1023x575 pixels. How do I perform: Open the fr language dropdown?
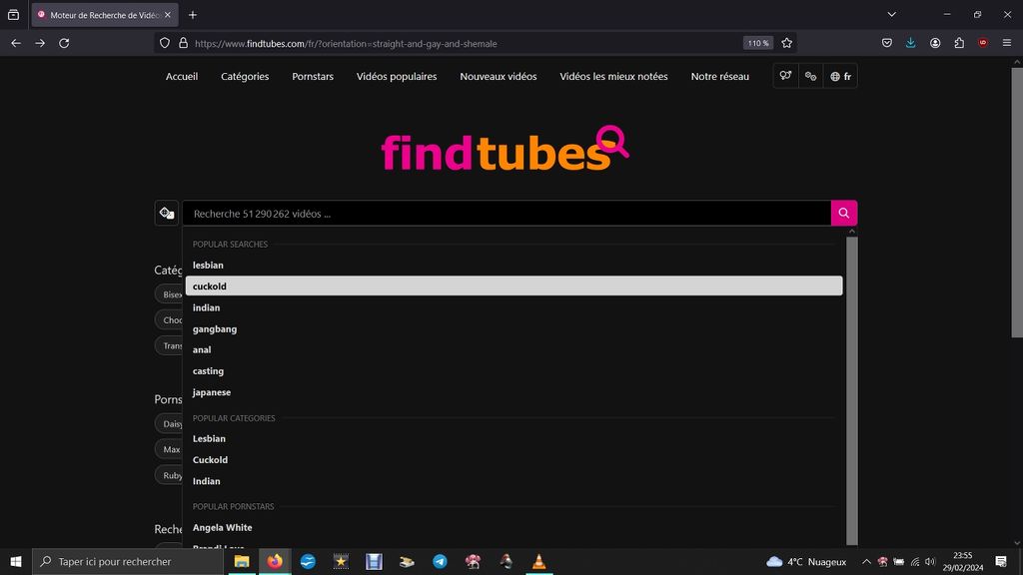(x=841, y=76)
